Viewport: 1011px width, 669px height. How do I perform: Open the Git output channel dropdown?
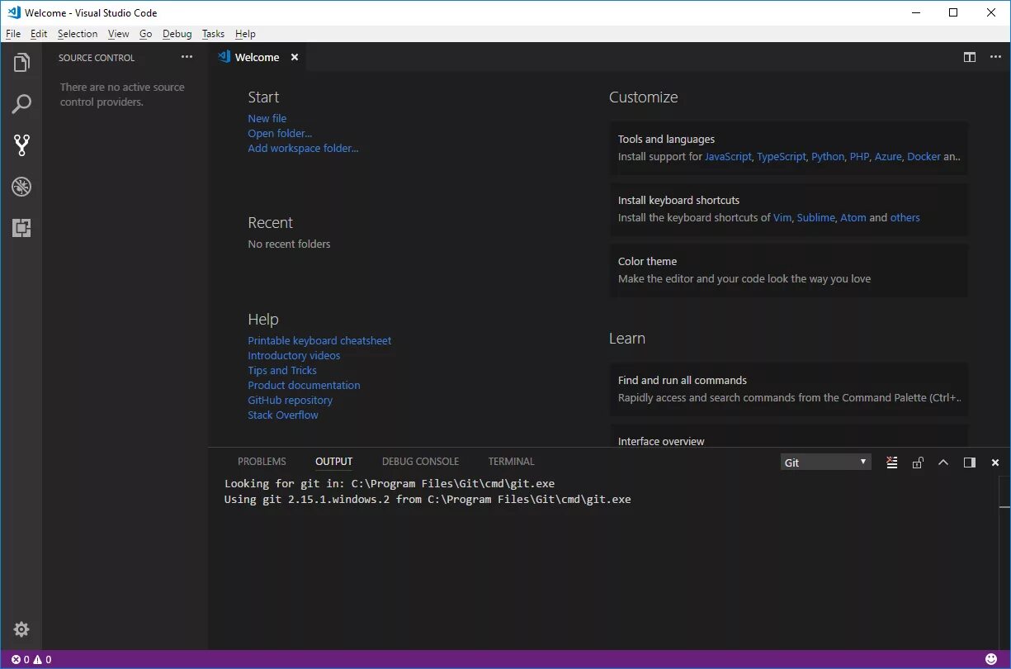pyautogui.click(x=826, y=463)
